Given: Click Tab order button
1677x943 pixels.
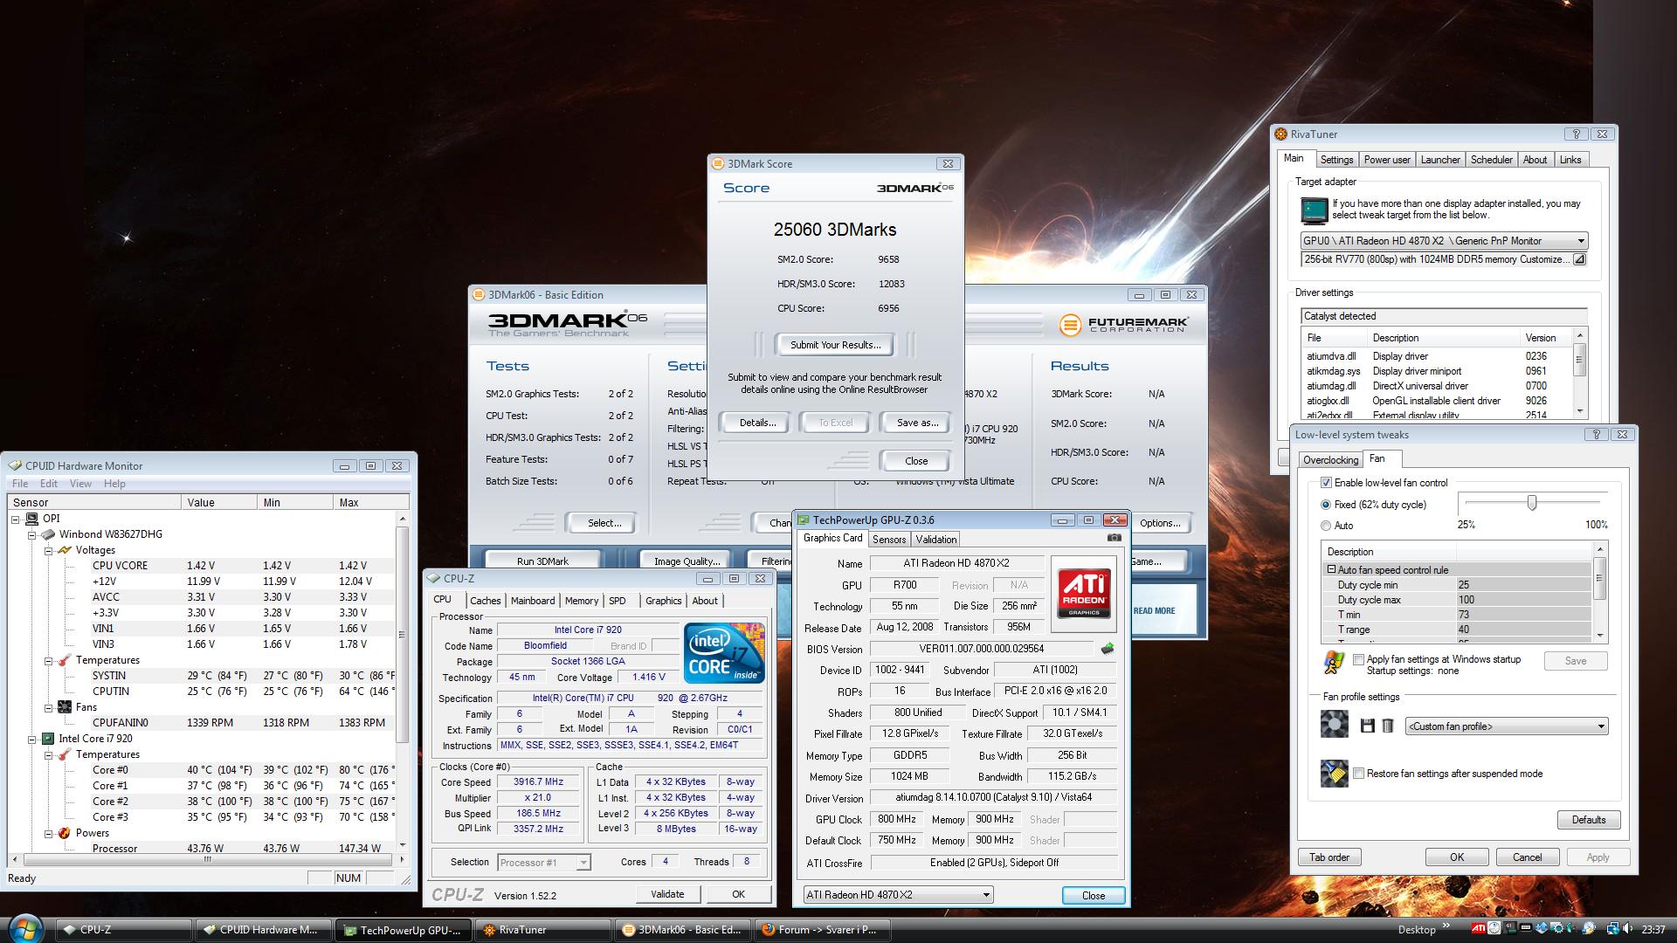Looking at the screenshot, I should tap(1329, 857).
